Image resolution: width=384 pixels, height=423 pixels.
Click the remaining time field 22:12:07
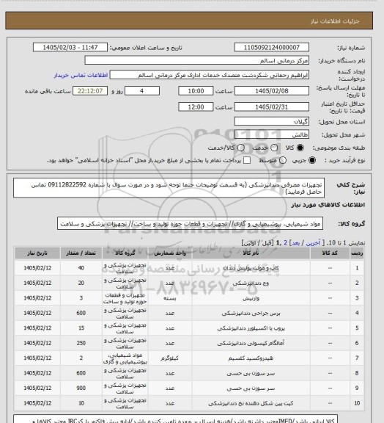(x=90, y=91)
